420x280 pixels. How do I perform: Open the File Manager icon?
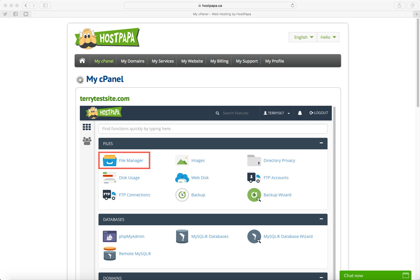click(x=110, y=160)
